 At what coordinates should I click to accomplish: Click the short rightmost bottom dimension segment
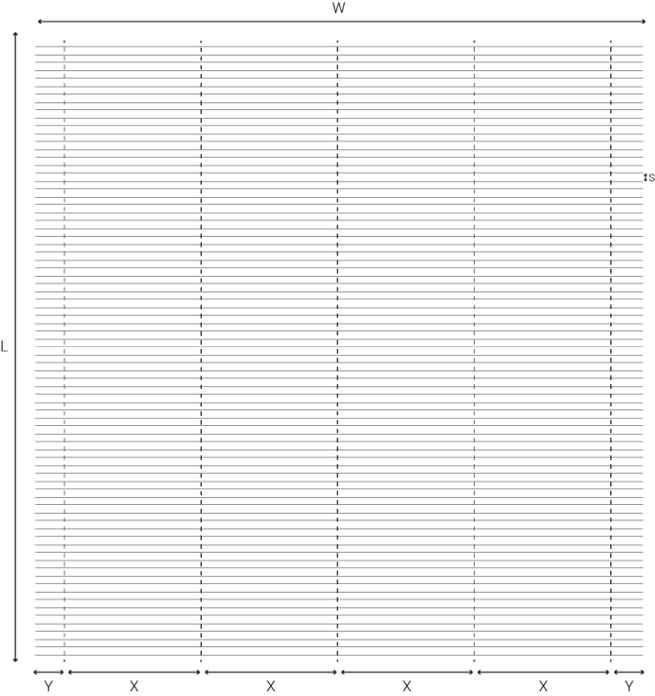pos(629,672)
